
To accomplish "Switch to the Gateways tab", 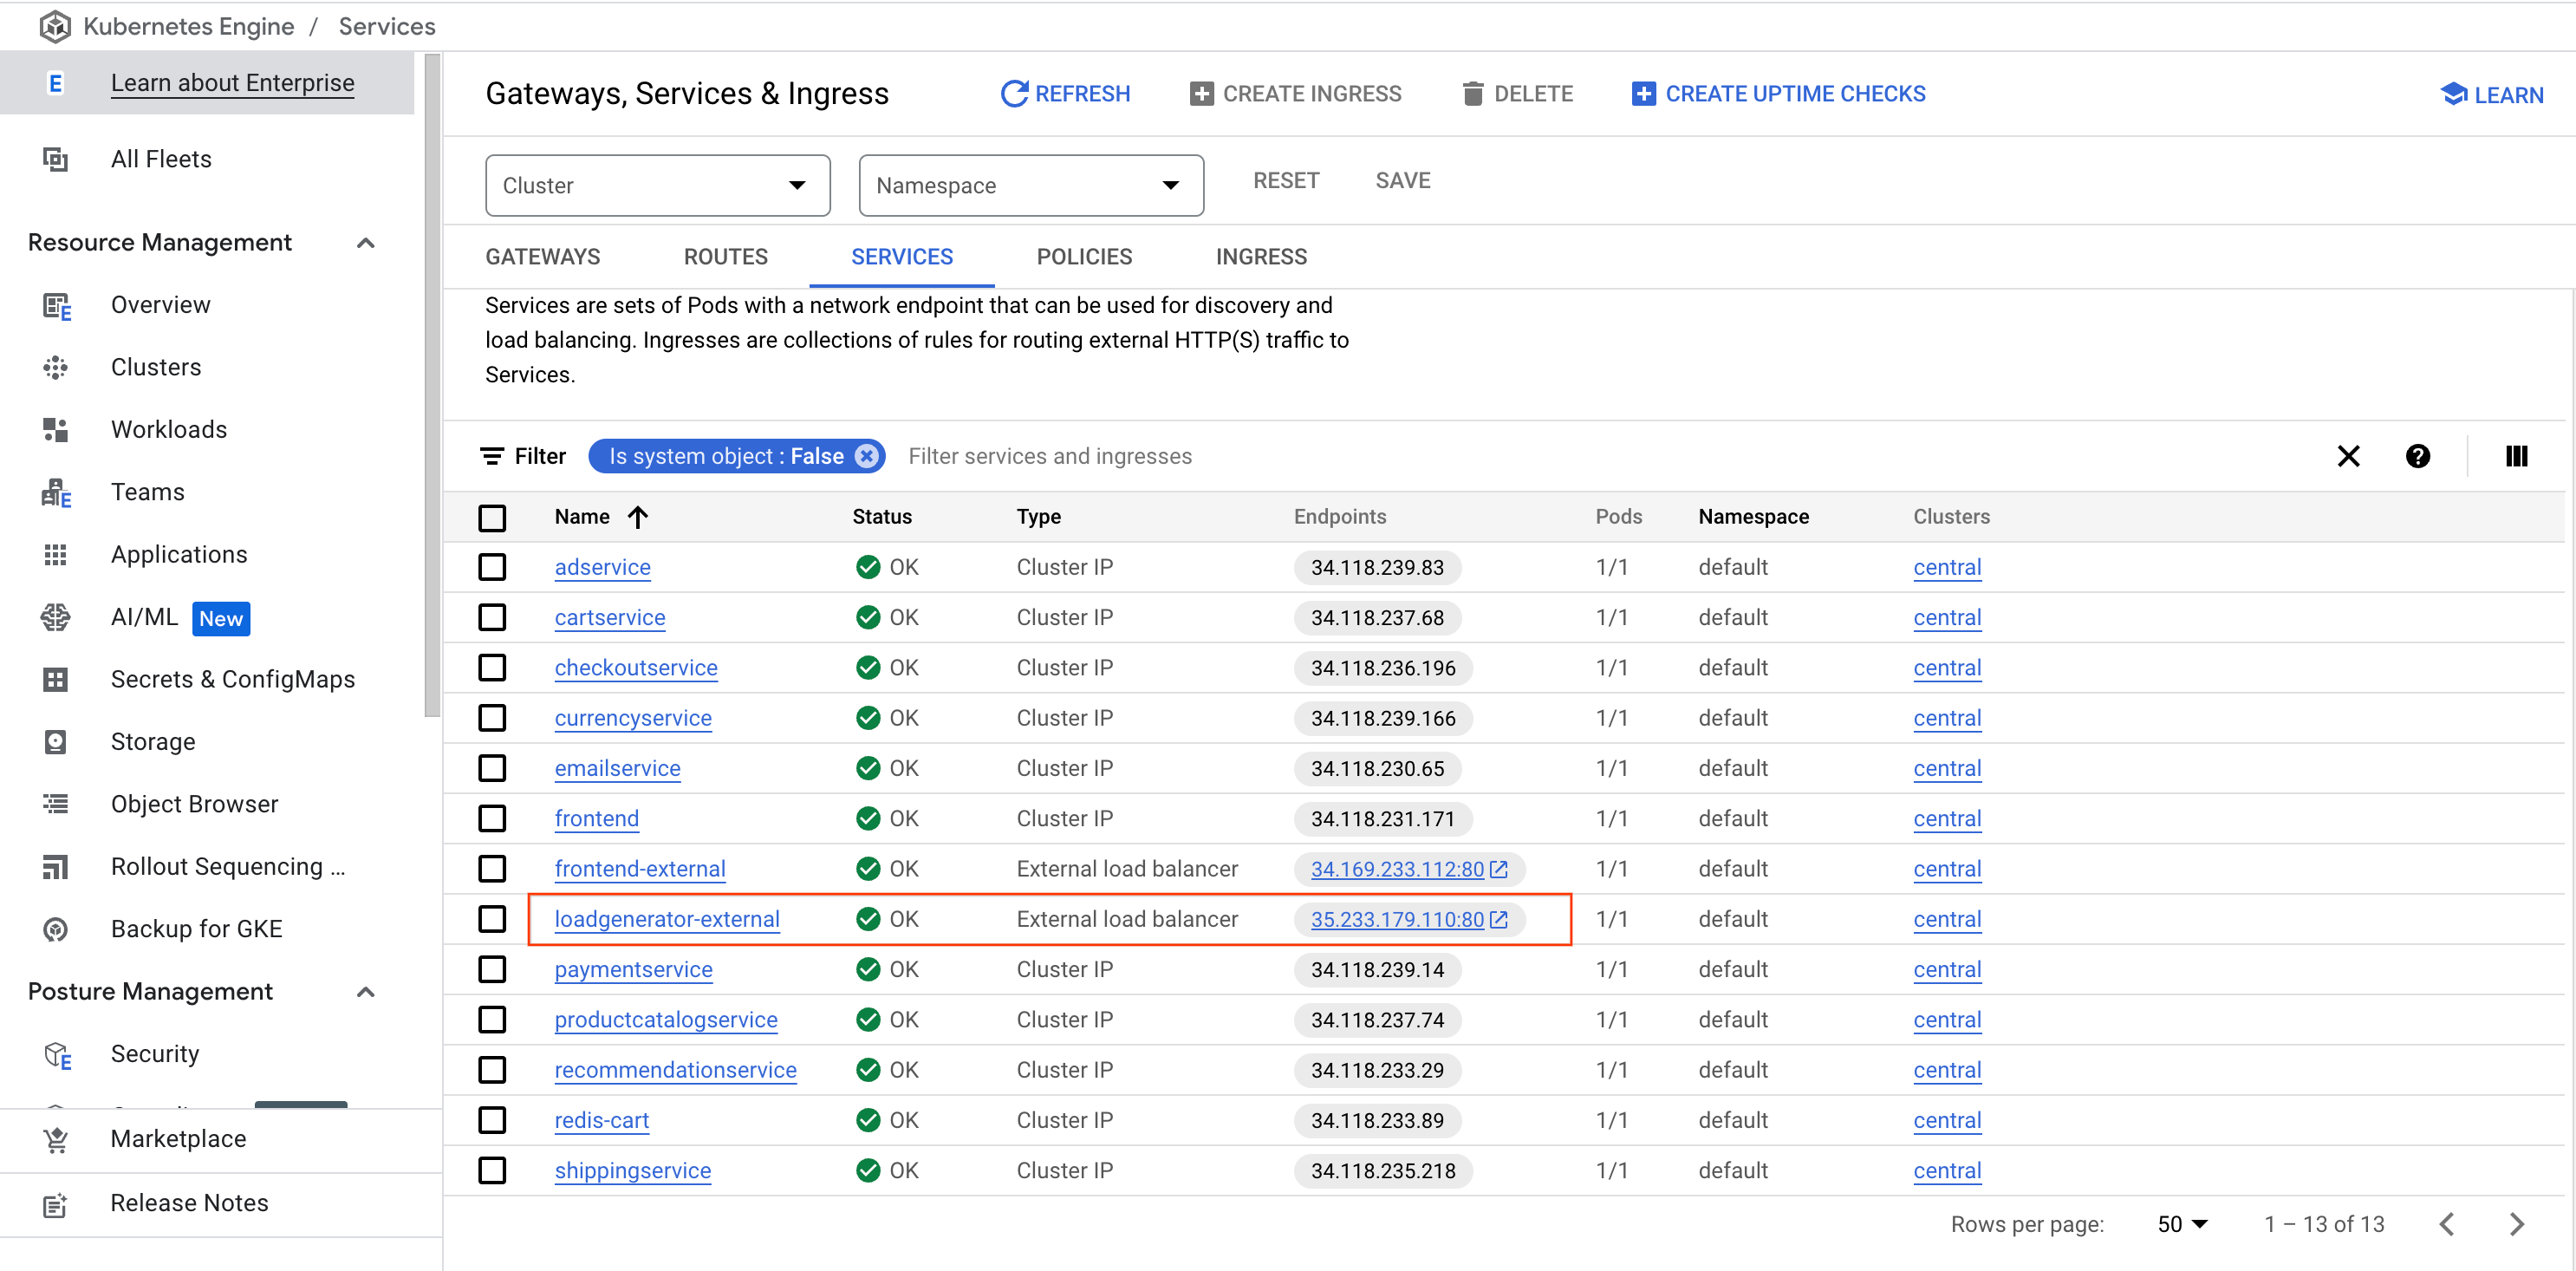I will 543,257.
